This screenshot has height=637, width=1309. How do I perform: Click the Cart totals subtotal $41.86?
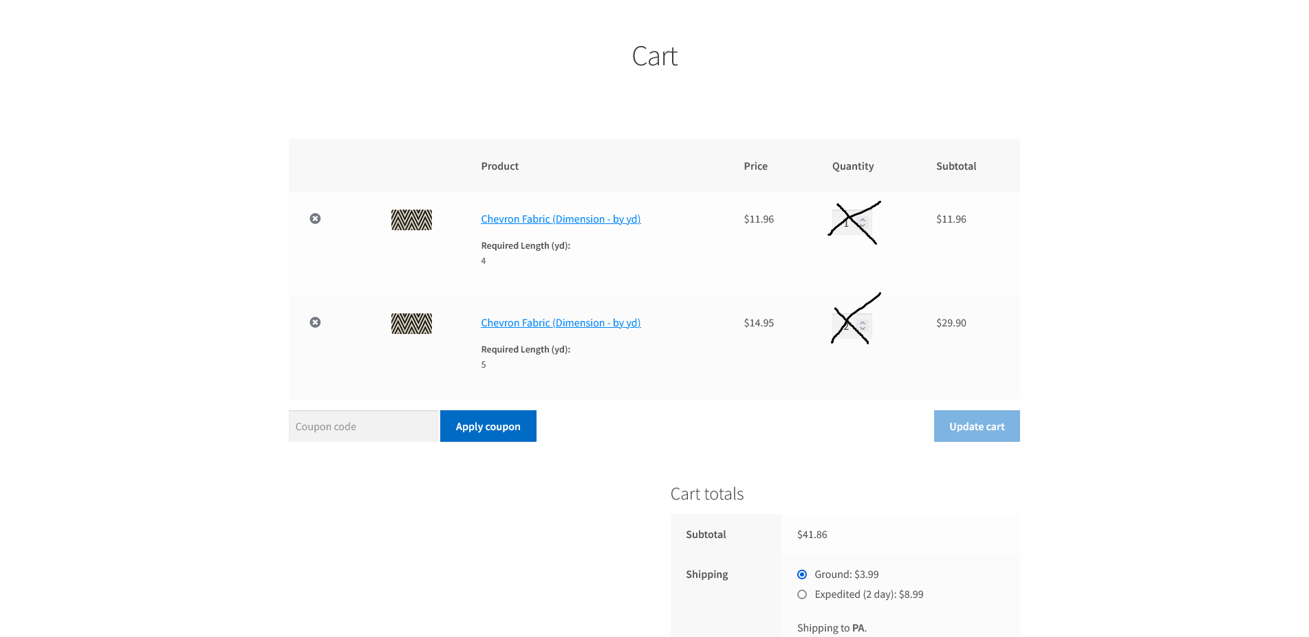coord(812,535)
